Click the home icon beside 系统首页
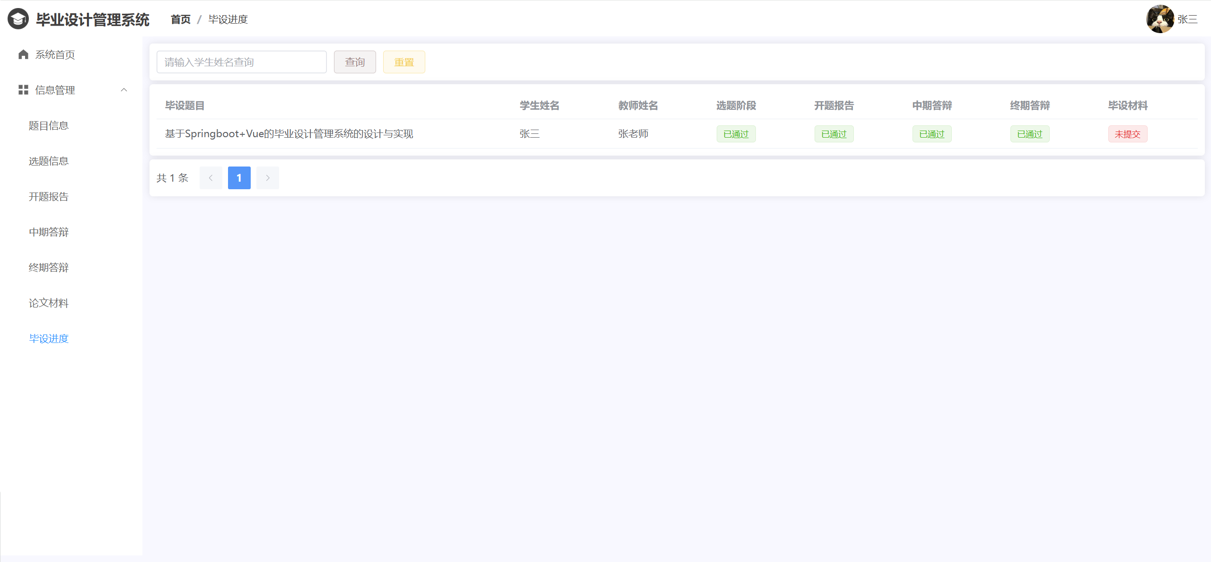 [23, 55]
